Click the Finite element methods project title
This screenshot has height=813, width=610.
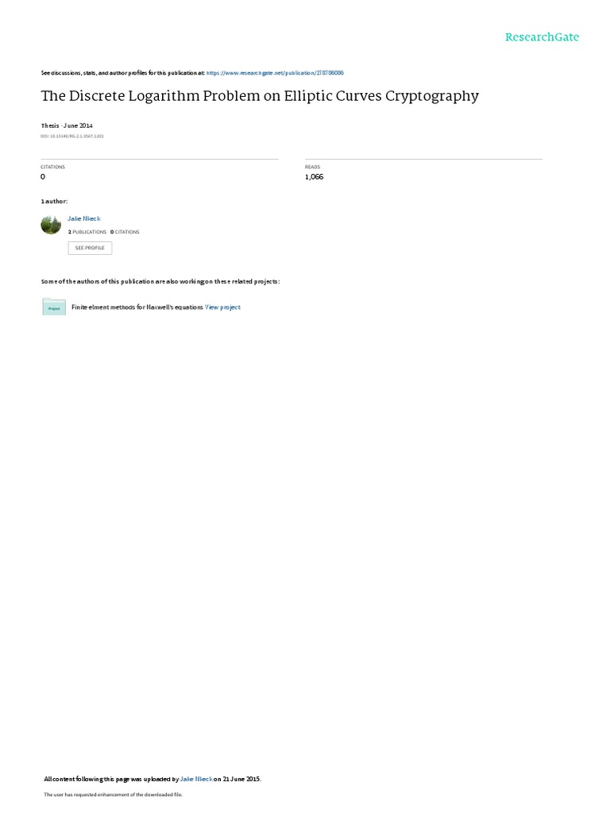(137, 307)
